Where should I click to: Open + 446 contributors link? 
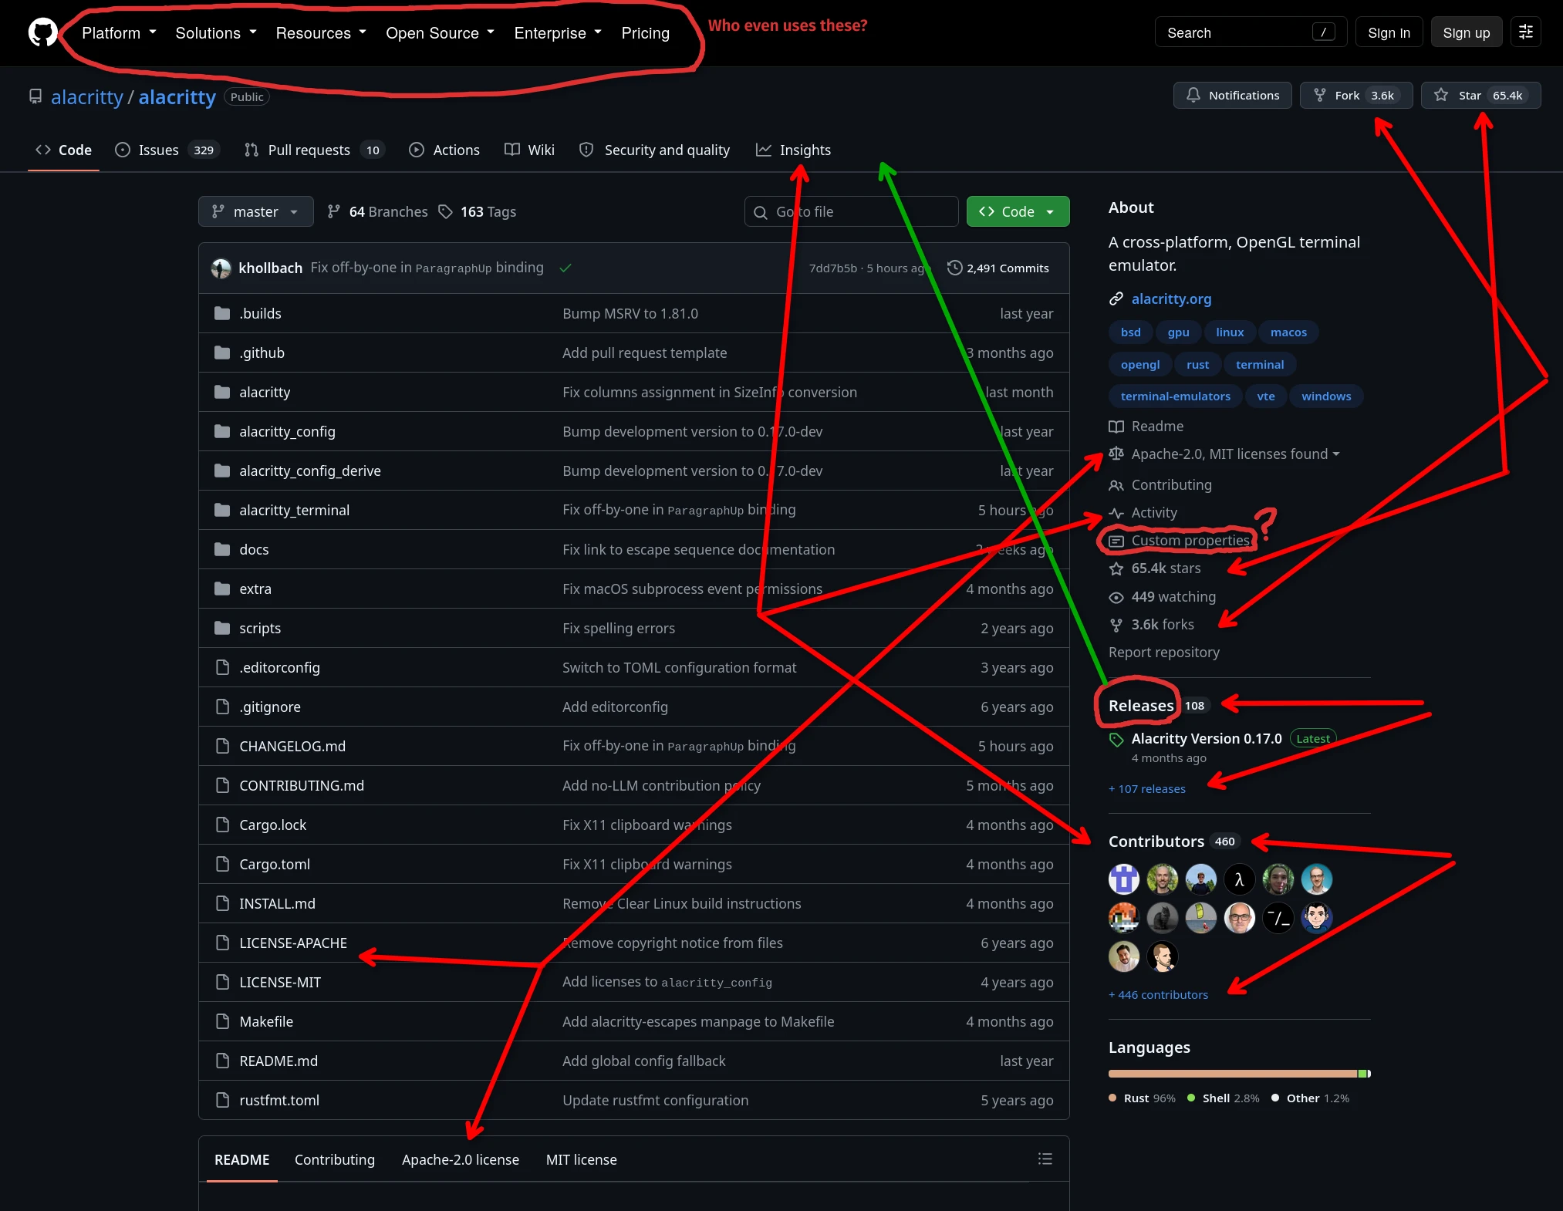(1158, 994)
